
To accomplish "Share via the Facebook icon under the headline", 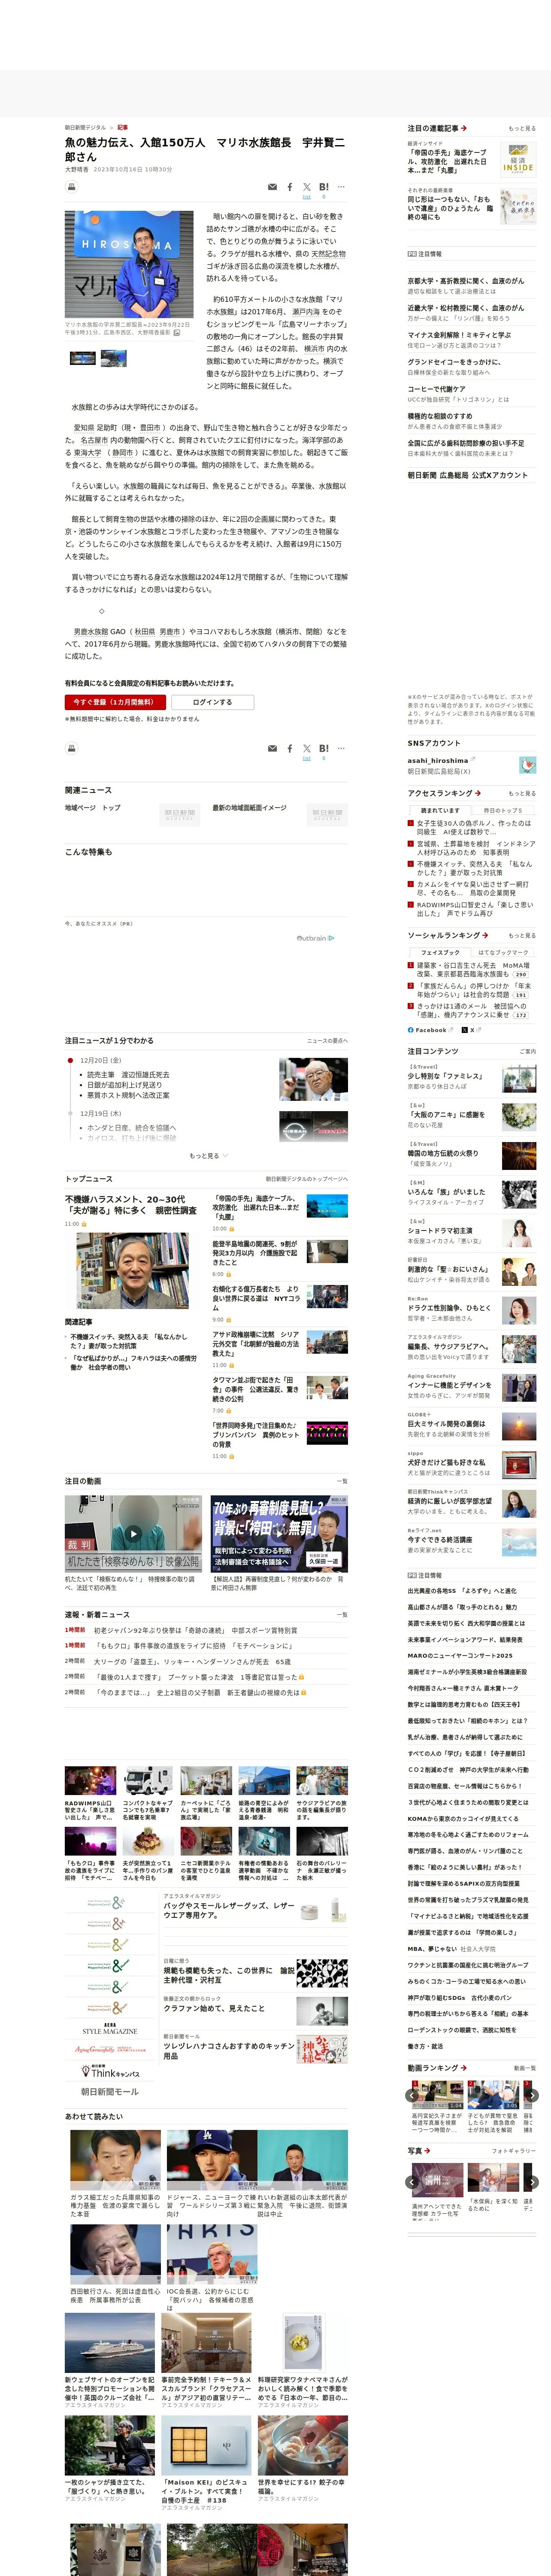I will pyautogui.click(x=290, y=187).
